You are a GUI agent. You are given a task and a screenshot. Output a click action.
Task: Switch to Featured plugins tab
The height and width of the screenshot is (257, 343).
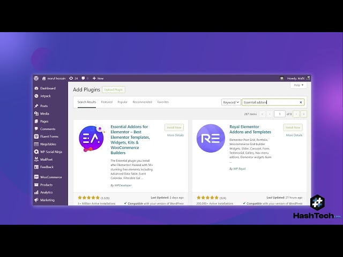click(107, 102)
